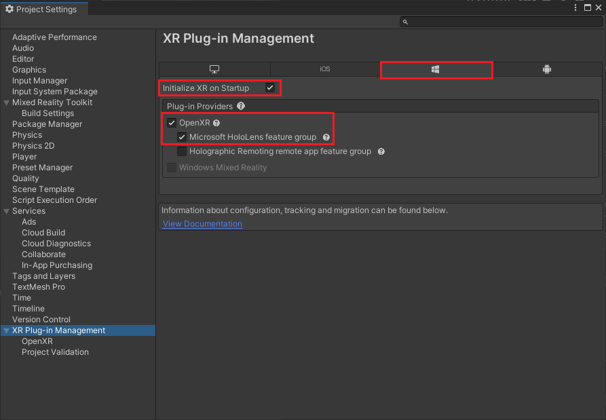The width and height of the screenshot is (606, 420).
Task: Open Package Manager settings
Action: pos(47,124)
